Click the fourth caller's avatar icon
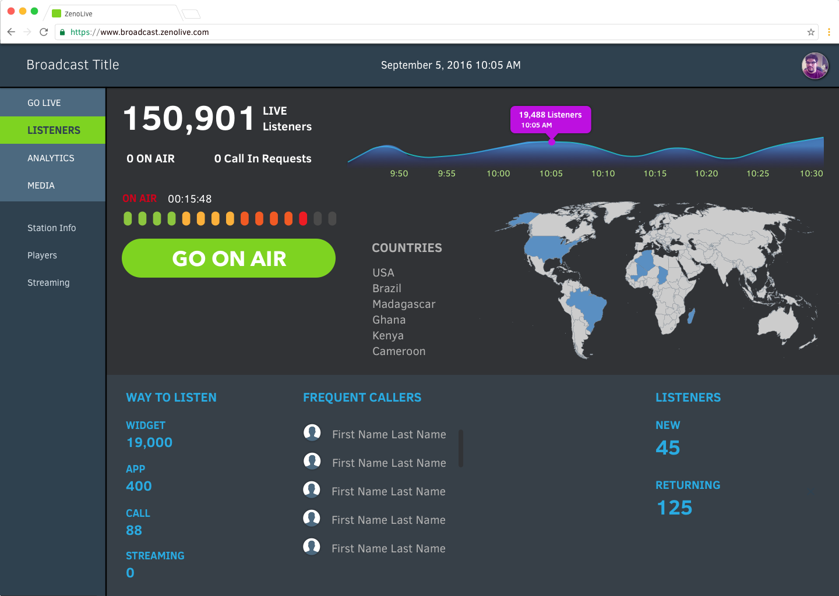This screenshot has width=839, height=596. pyautogui.click(x=312, y=518)
